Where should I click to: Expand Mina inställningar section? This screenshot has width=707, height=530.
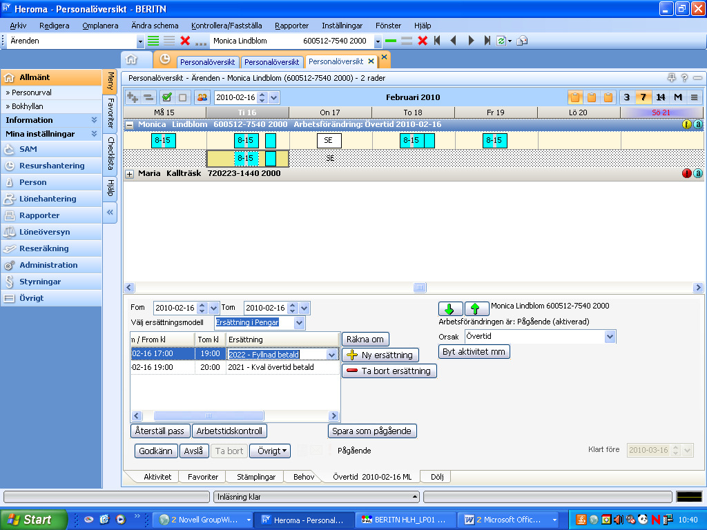[94, 134]
